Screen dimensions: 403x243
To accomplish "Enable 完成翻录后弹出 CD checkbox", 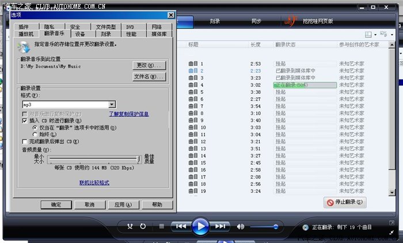I will (x=25, y=141).
